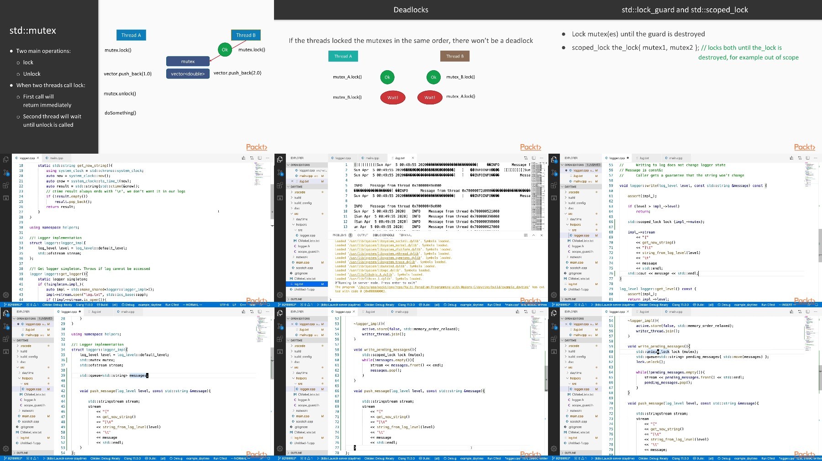Open Manage gear icon in the get_now_string frame
This screenshot has height=461, width=822.
[x=6, y=295]
